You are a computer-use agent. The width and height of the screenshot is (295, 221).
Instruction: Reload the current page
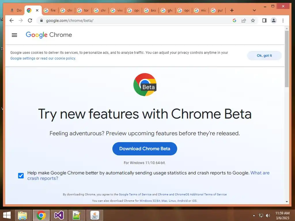30,20
